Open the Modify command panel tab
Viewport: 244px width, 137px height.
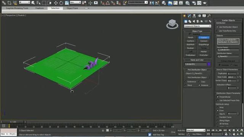189,16
